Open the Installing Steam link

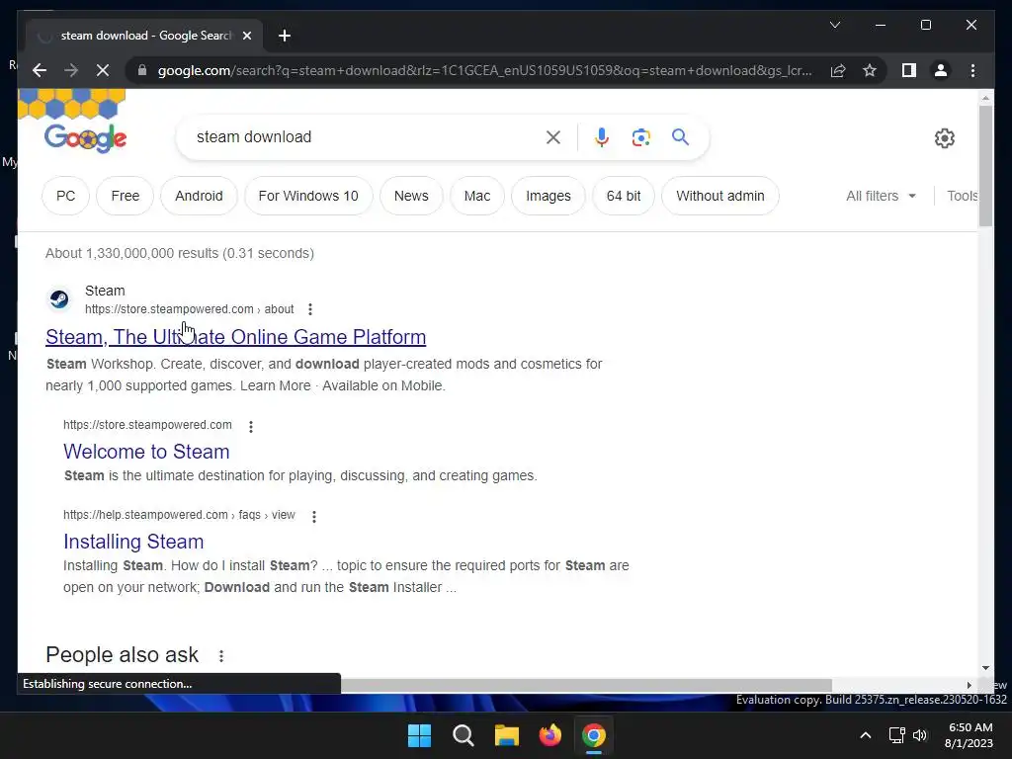click(133, 542)
